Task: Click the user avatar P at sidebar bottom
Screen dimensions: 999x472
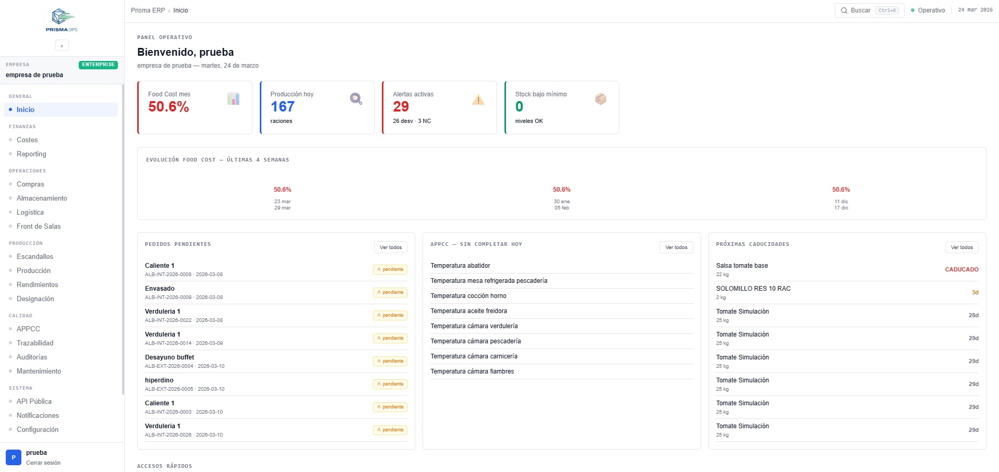Action: click(x=13, y=457)
